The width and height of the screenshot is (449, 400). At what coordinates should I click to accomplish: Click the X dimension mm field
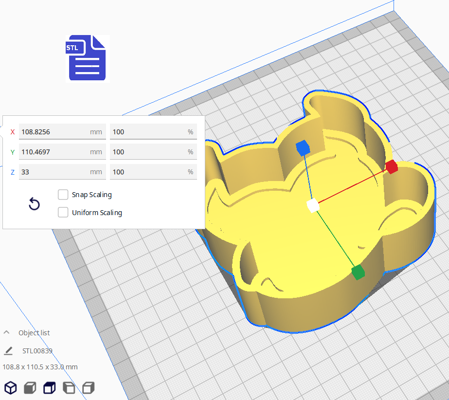tap(54, 132)
